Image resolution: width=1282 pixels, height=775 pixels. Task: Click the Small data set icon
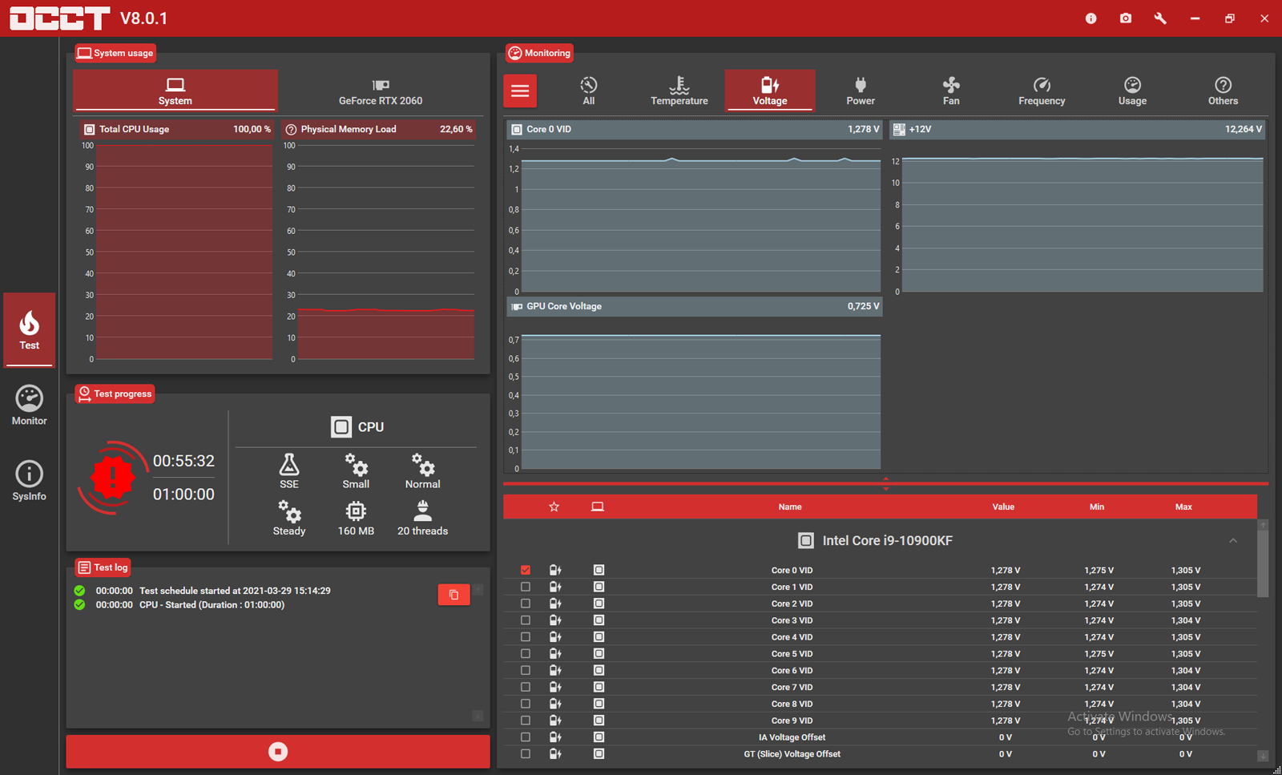[x=356, y=471]
